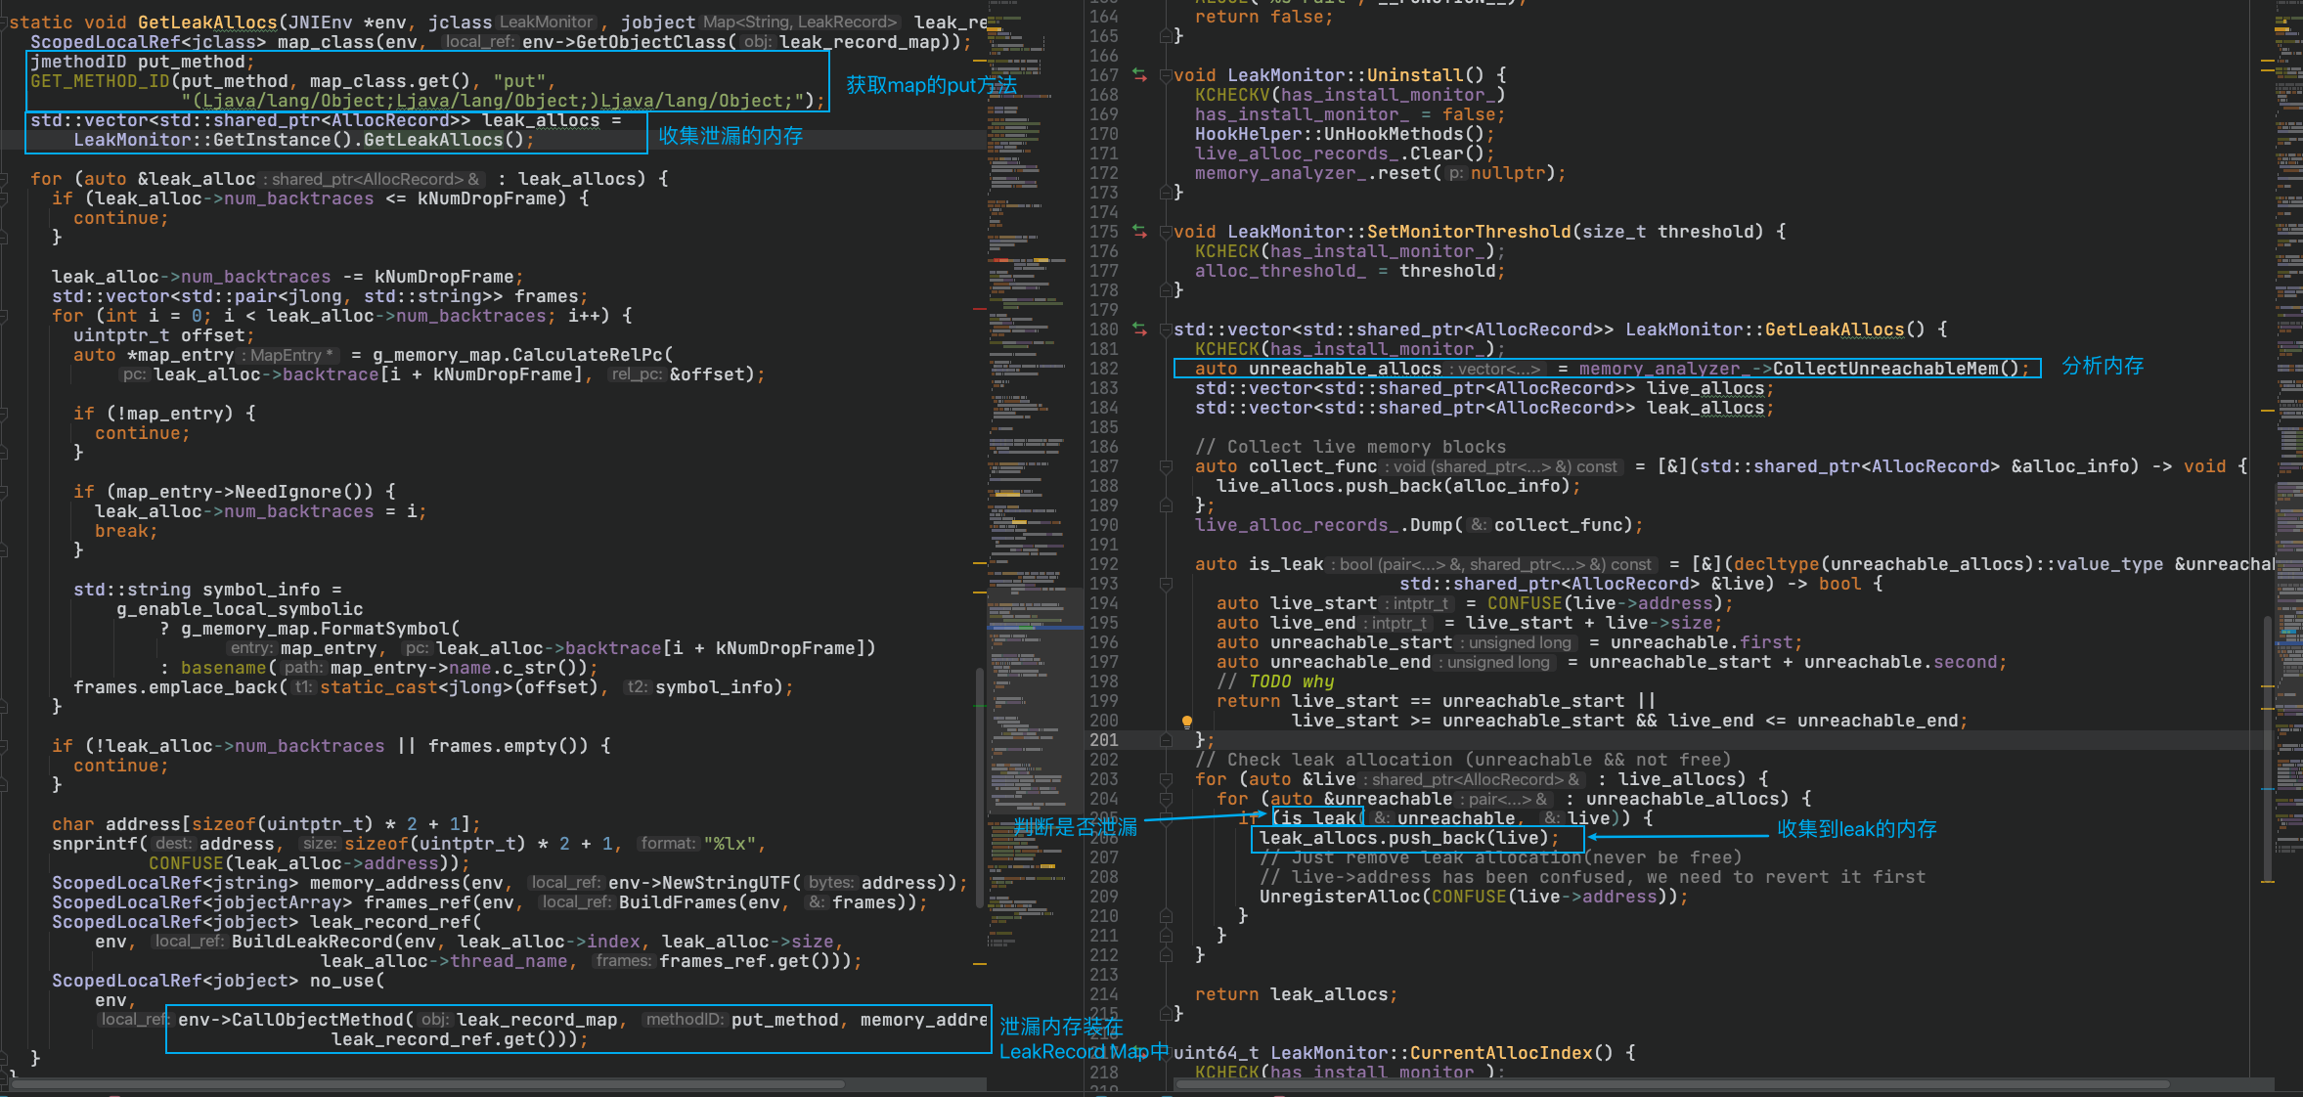Collapse the inner for loop fold at line 204

pyautogui.click(x=1166, y=799)
